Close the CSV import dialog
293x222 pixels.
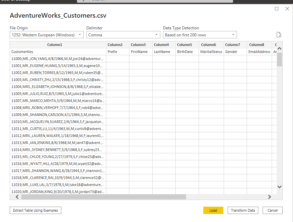(287, 9)
